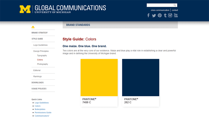Click the Instagram icon

click(x=170, y=15)
